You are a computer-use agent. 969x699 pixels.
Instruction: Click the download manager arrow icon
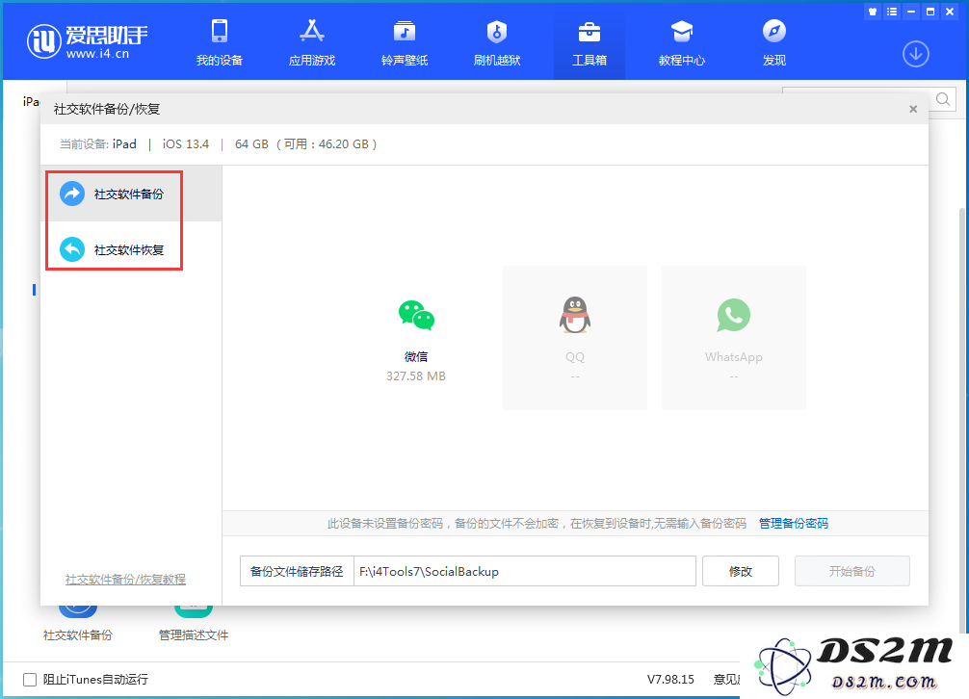[x=915, y=54]
